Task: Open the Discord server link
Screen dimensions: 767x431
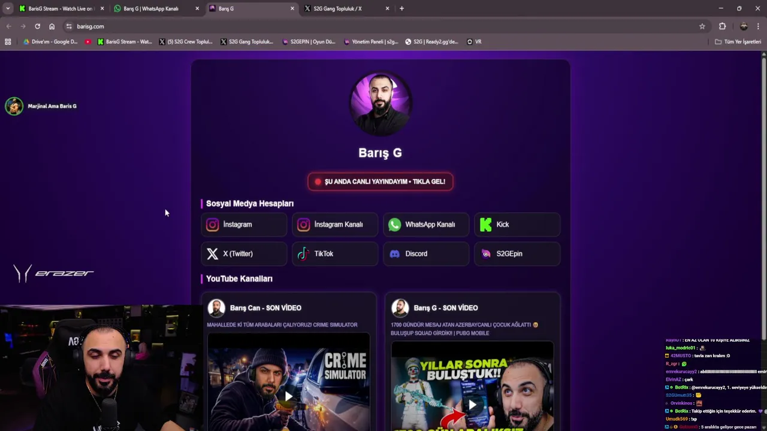Action: pos(426,254)
